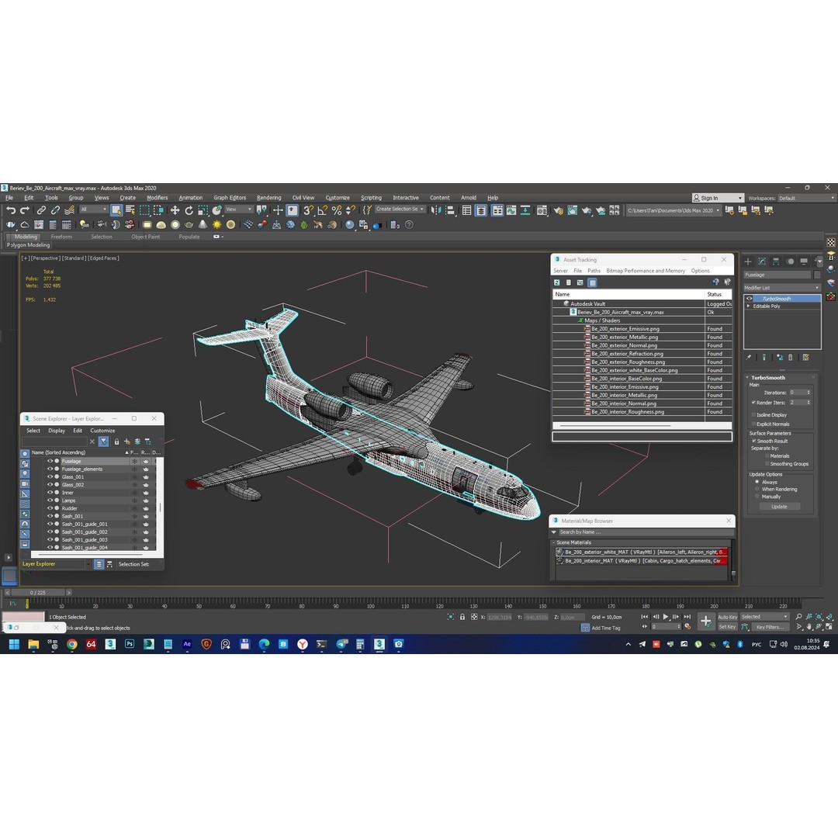Choose the Select and Rotate tool

(189, 210)
